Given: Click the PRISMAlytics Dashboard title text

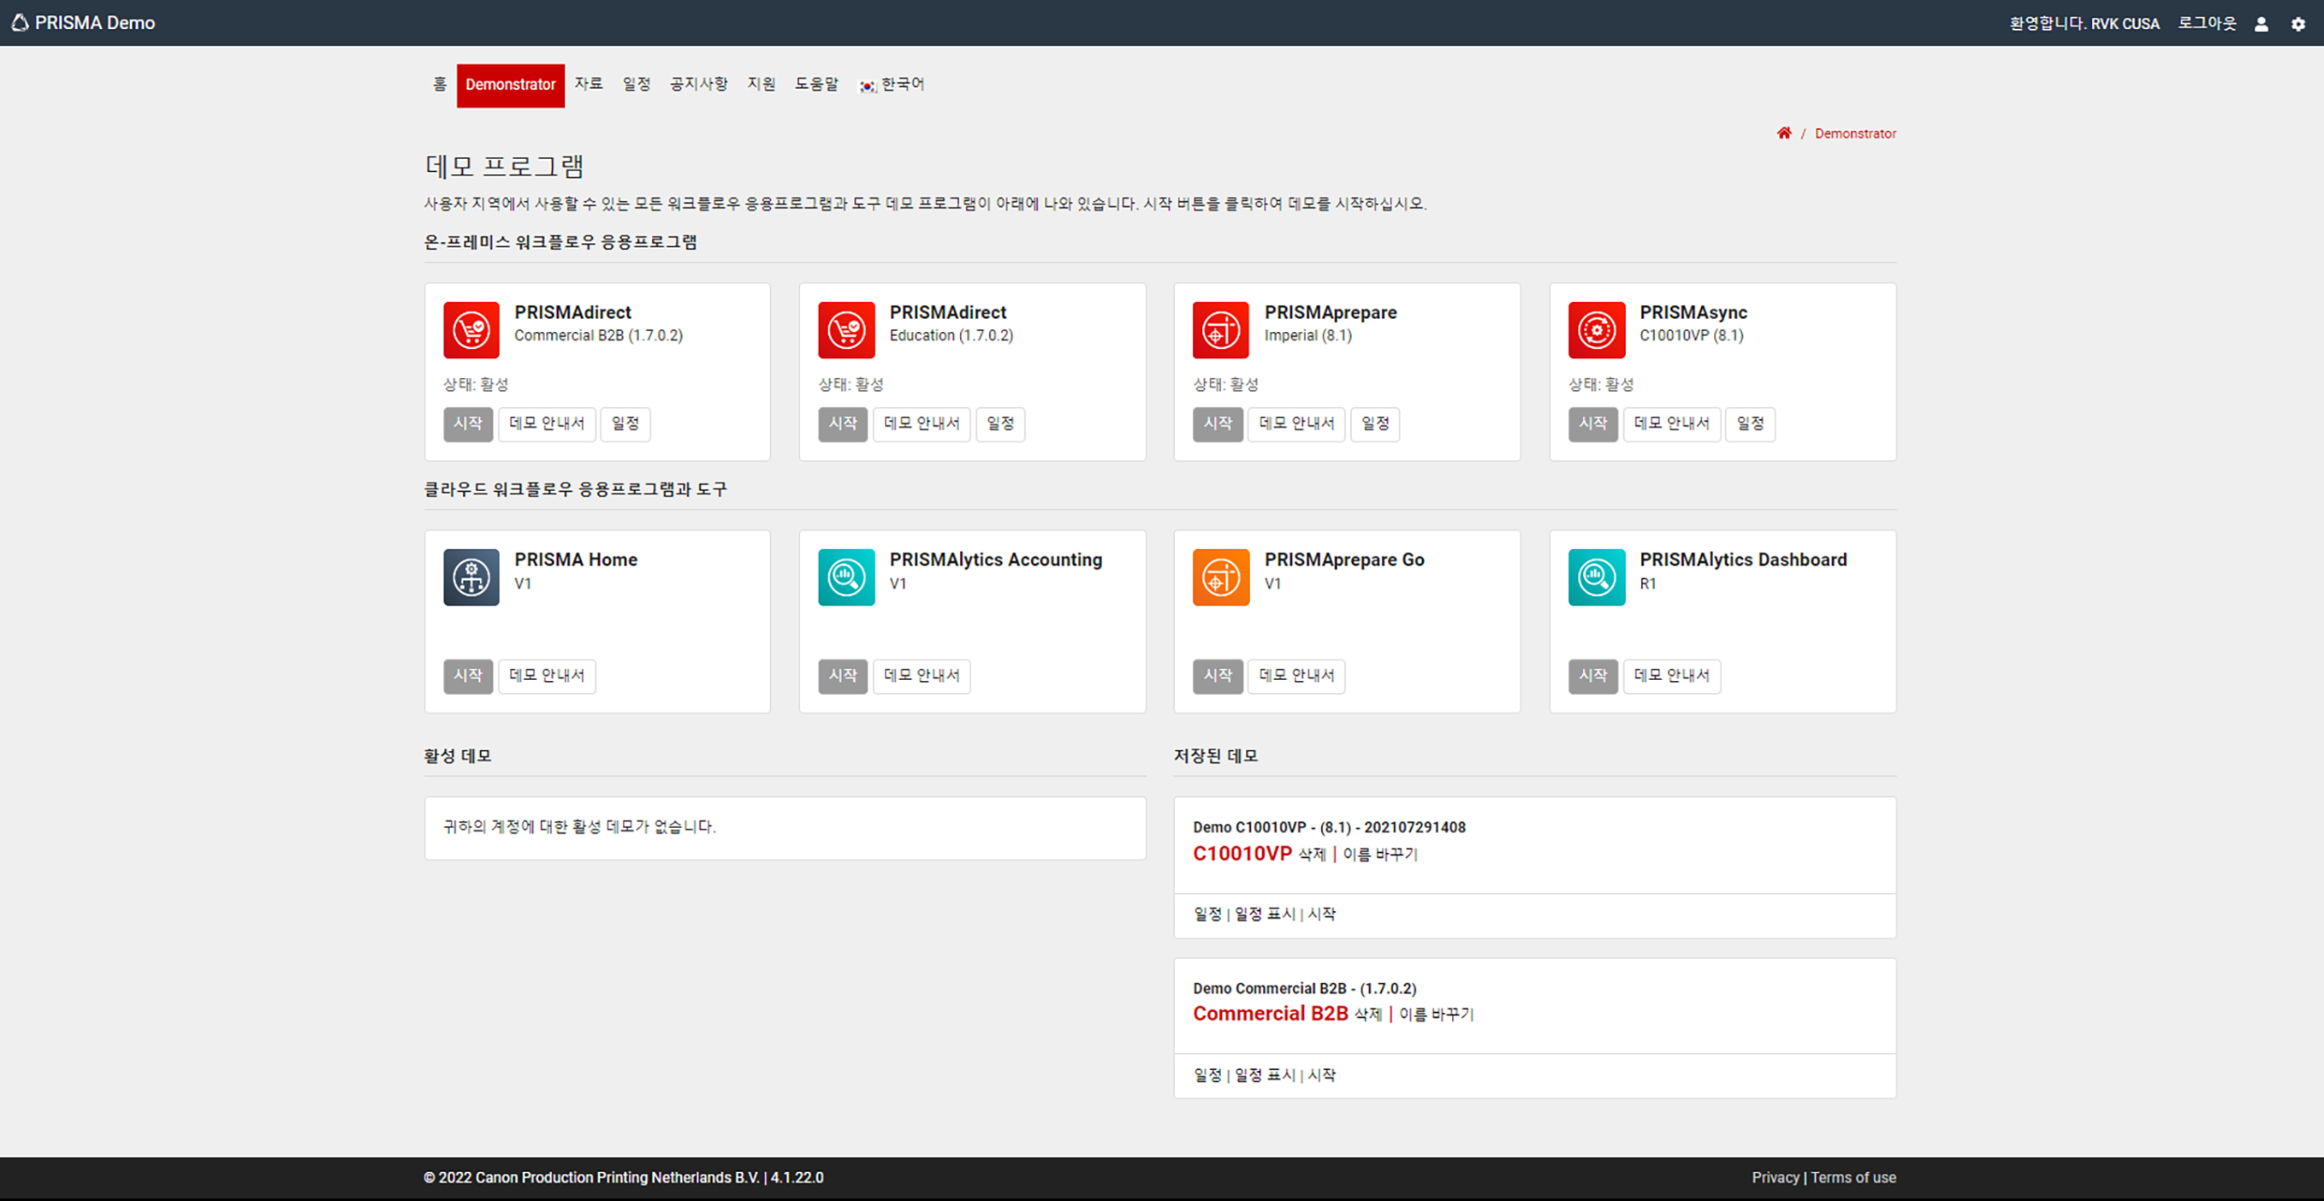Looking at the screenshot, I should click(1743, 560).
